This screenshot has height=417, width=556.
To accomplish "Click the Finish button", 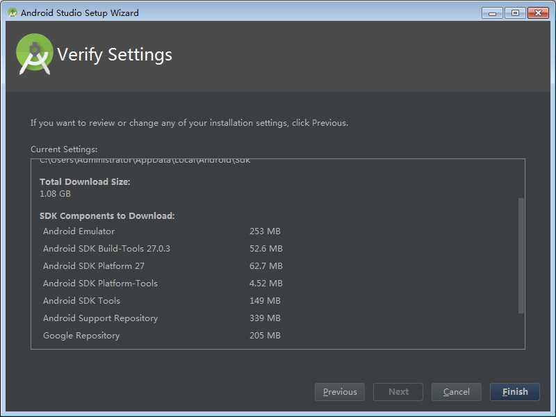I will 515,392.
